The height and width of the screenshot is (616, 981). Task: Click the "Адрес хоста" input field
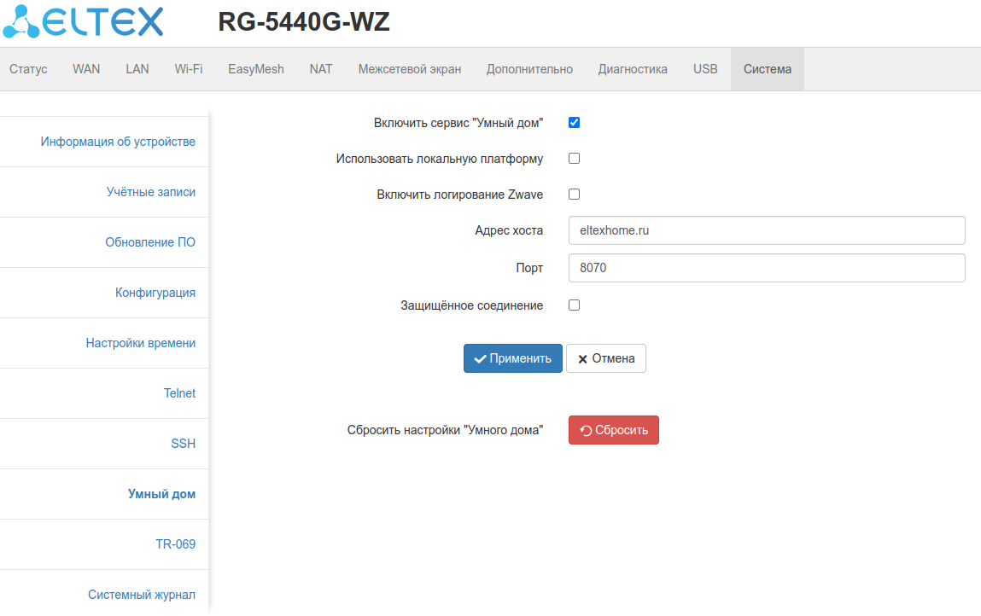[x=766, y=230]
